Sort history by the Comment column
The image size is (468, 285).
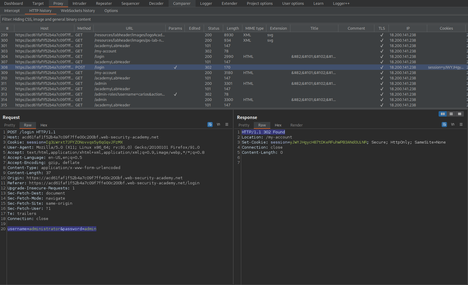pyautogui.click(x=356, y=28)
